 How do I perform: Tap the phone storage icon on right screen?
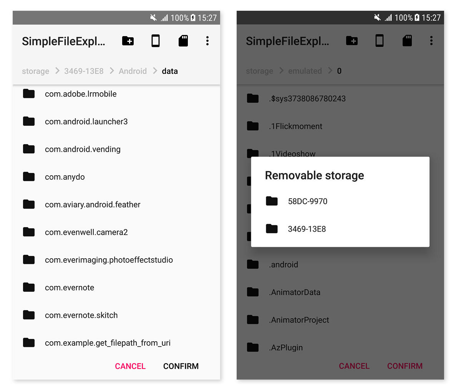click(380, 41)
